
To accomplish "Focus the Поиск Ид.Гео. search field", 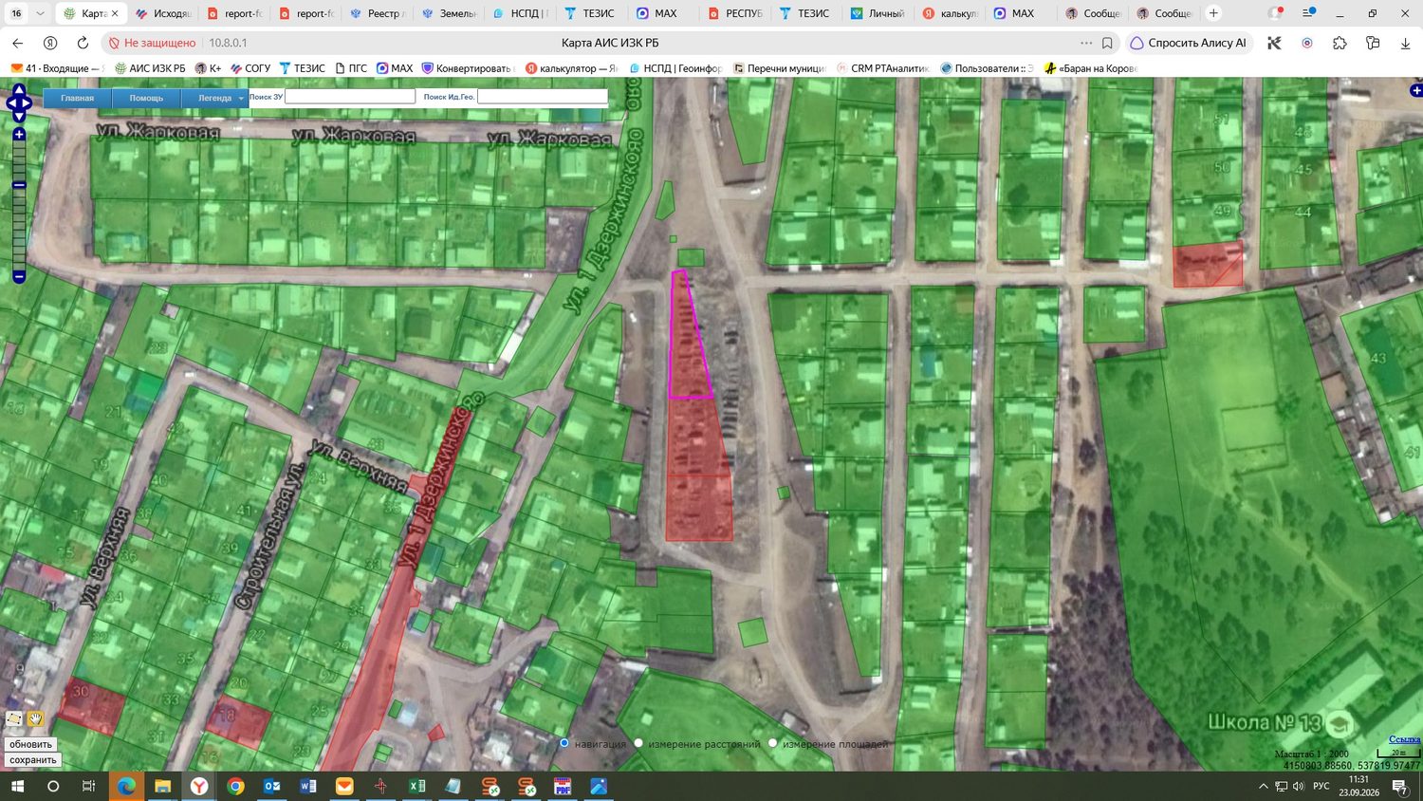I will tap(543, 97).
